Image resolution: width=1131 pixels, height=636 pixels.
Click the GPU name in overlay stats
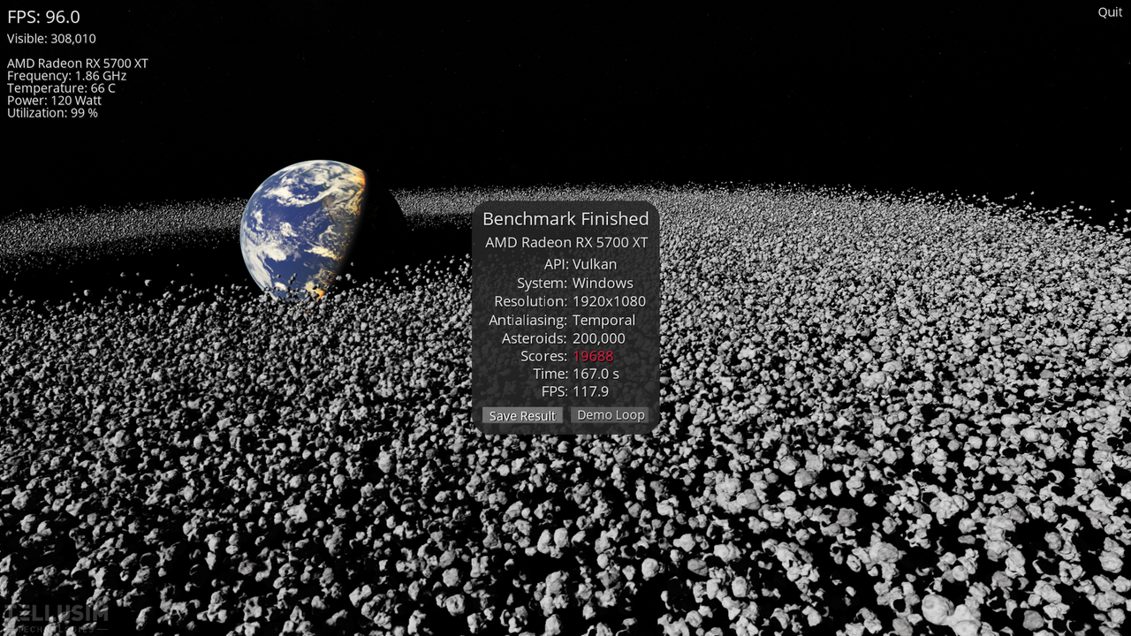pyautogui.click(x=78, y=64)
